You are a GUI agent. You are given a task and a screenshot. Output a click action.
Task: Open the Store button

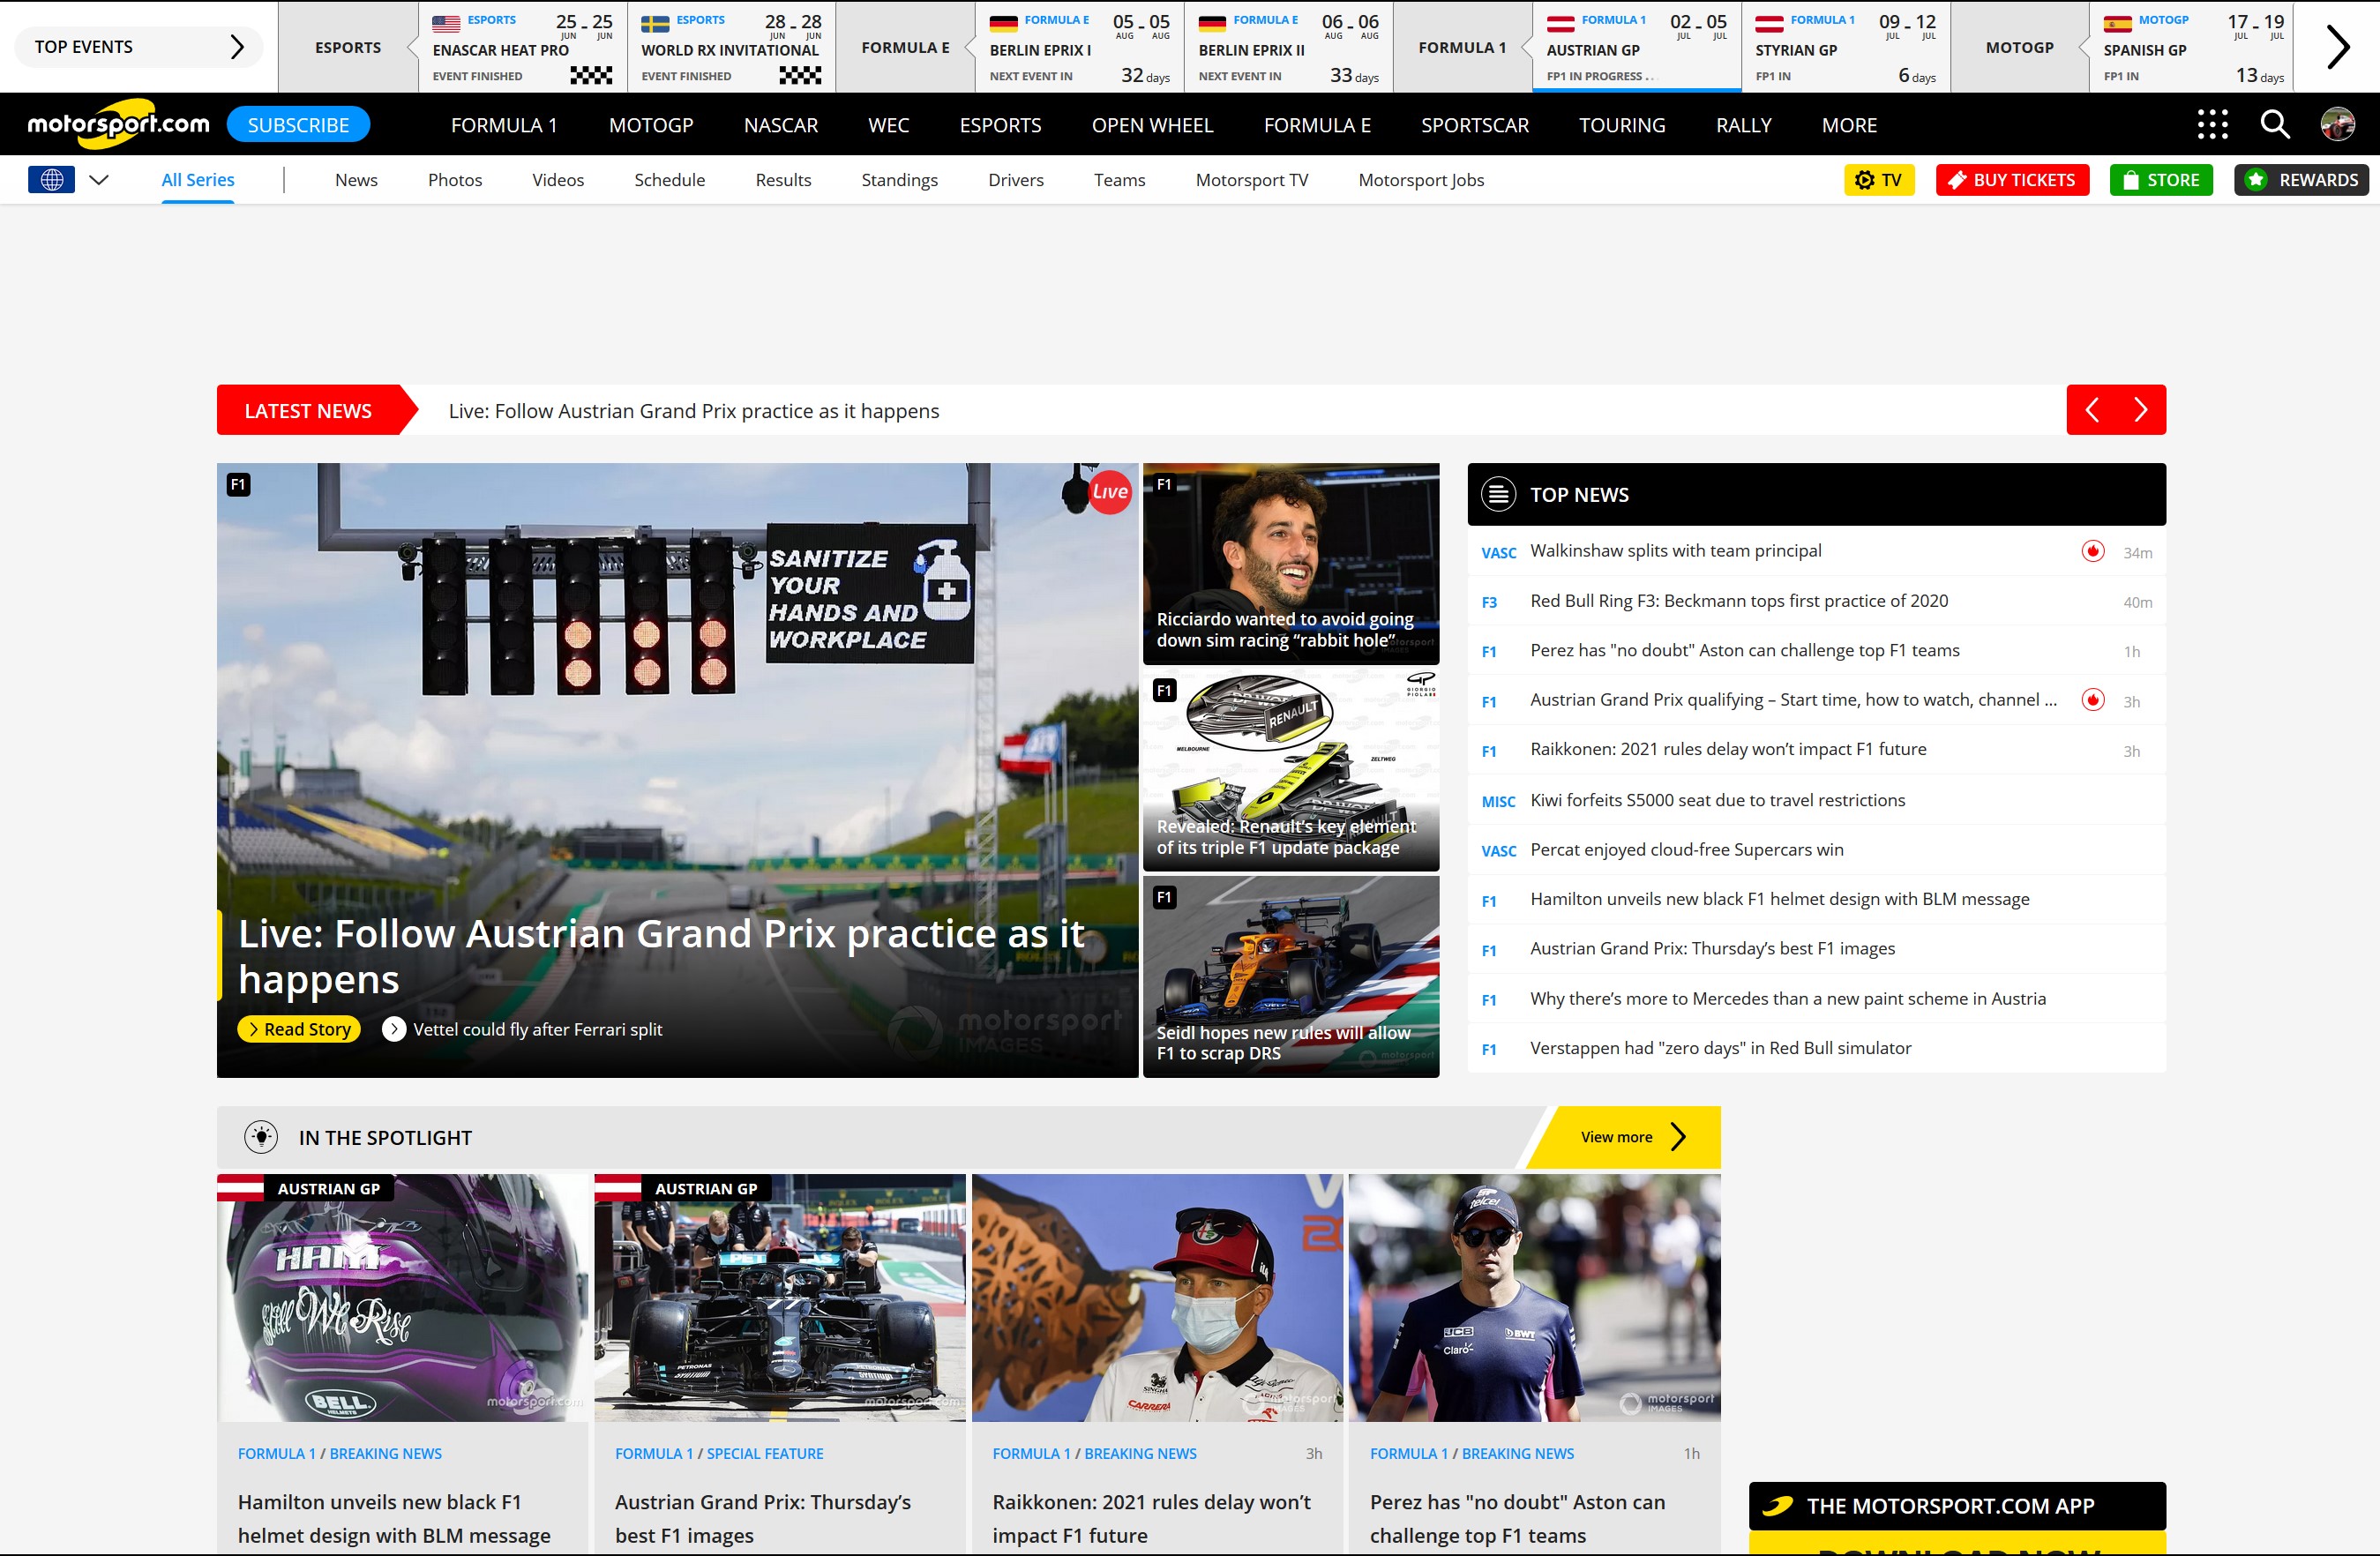tap(2161, 180)
